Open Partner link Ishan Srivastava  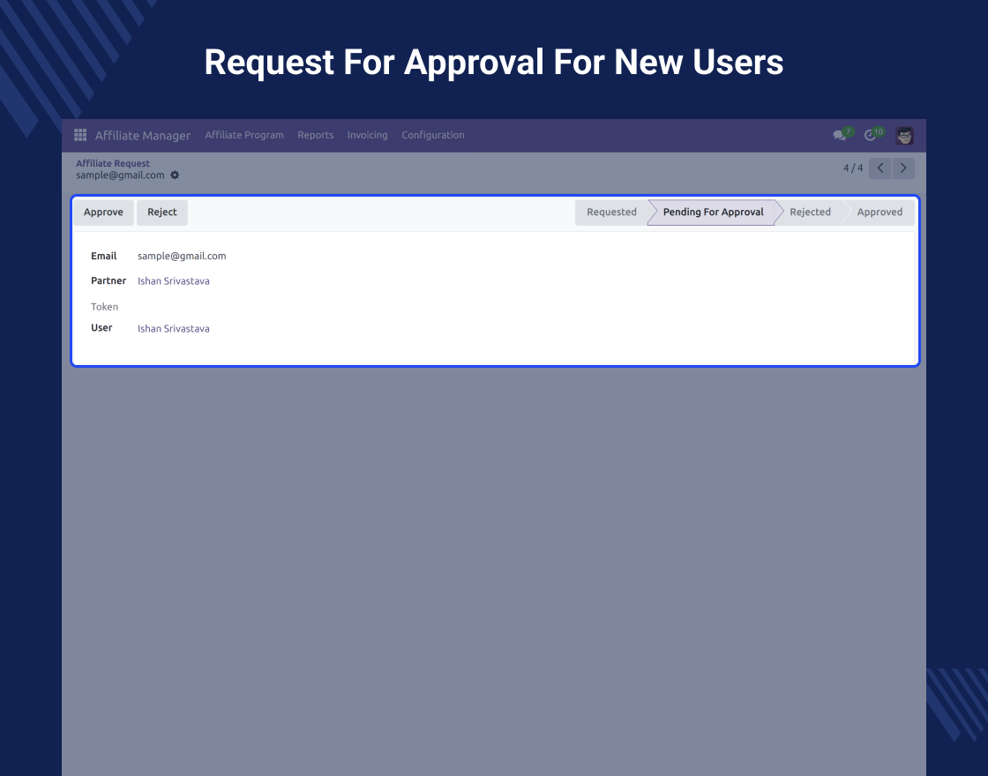click(173, 281)
